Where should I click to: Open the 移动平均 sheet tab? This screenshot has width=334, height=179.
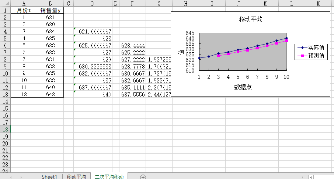tap(76, 177)
